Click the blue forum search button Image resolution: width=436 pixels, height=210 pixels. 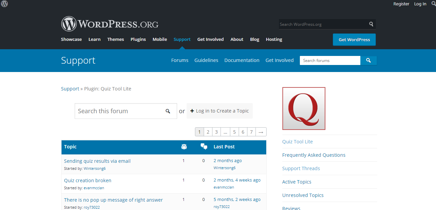coord(368,60)
